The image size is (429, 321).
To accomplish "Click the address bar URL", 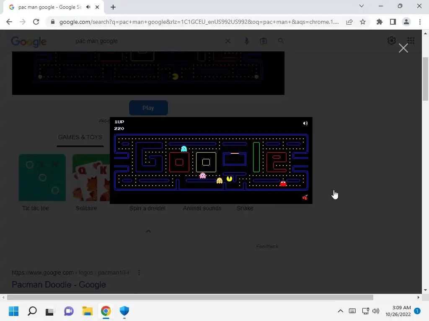I will 199,22.
